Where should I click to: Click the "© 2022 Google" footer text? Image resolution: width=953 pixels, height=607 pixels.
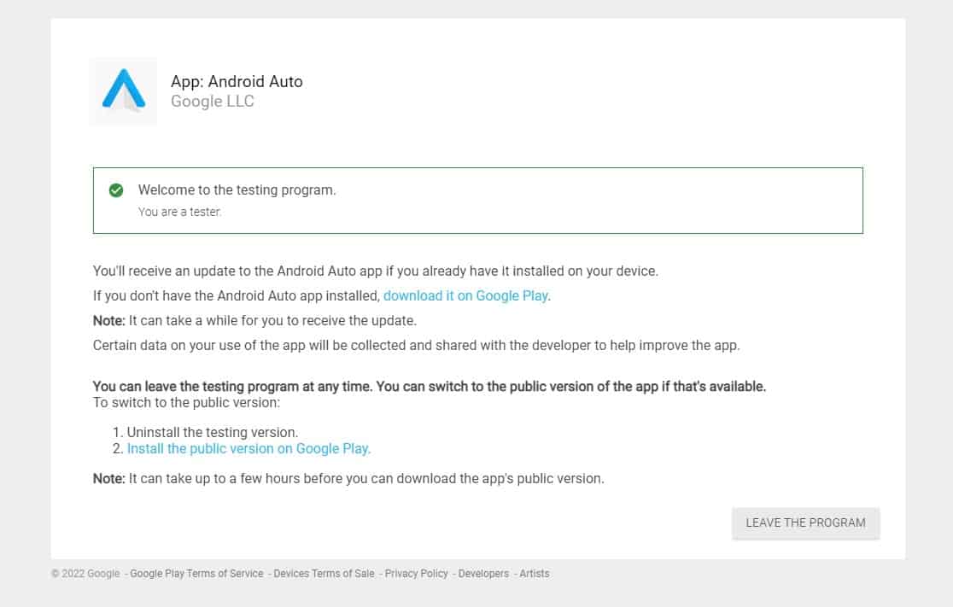click(85, 574)
